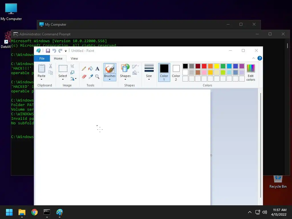
Task: Select the Color picker eyedropper tool
Action: point(91,76)
